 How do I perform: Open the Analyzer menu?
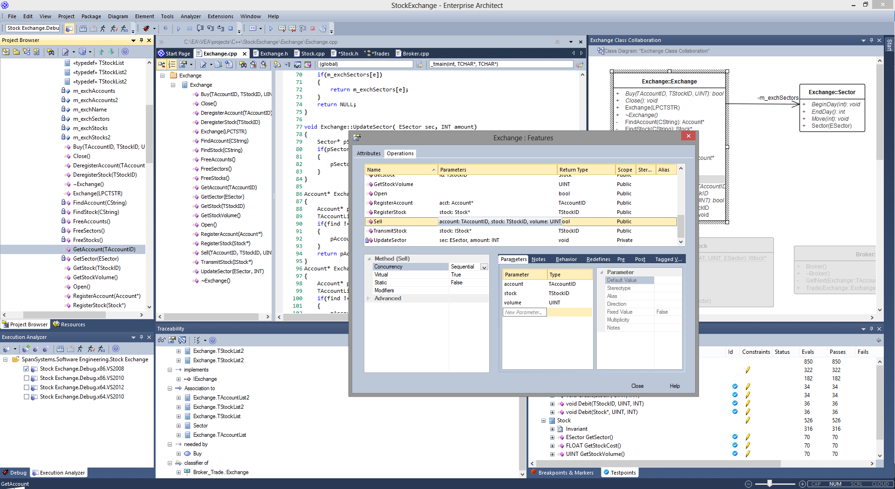coord(191,16)
